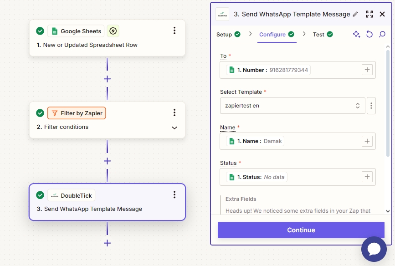Open three-dot menu on Google Sheets step

coord(174,31)
